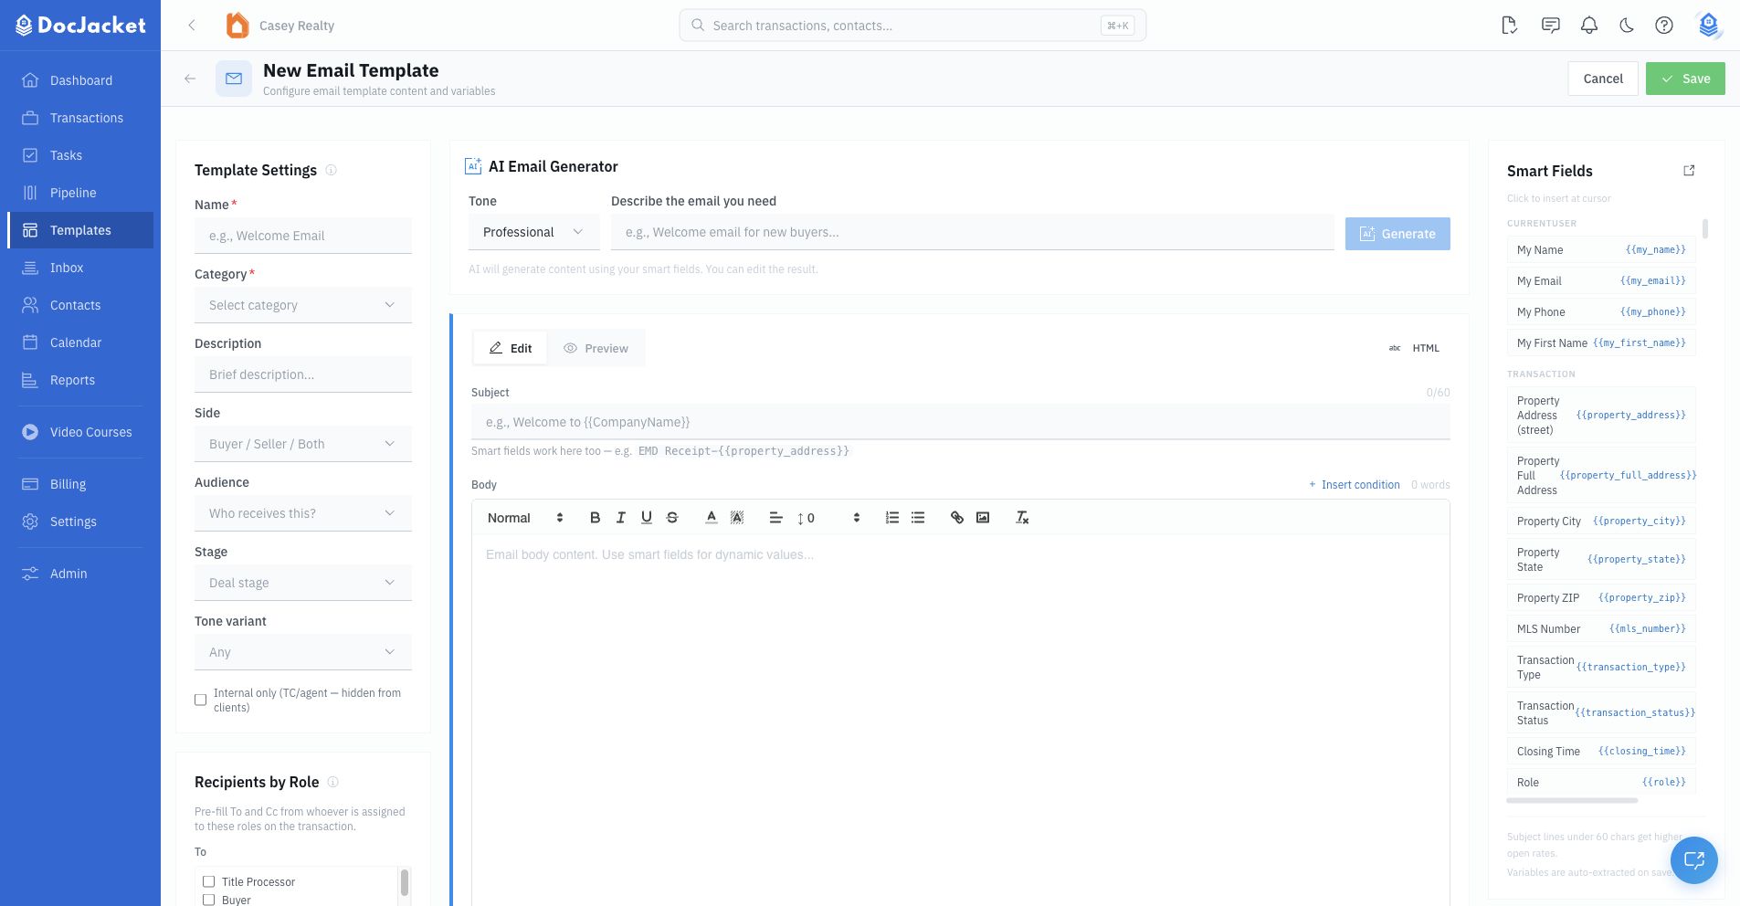Image resolution: width=1740 pixels, height=906 pixels.
Task: Toggle underline formatting in body toolbar
Action: click(x=646, y=518)
